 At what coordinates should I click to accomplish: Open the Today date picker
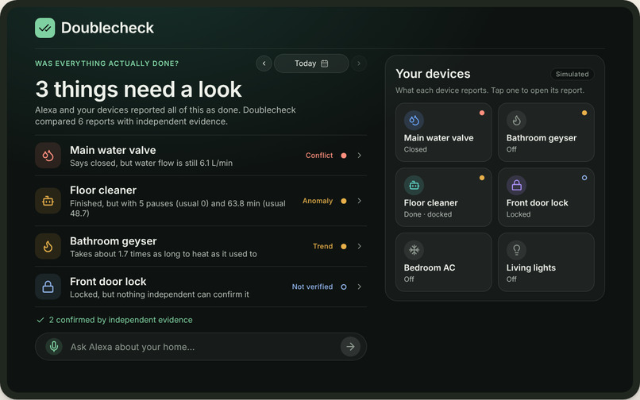point(311,63)
